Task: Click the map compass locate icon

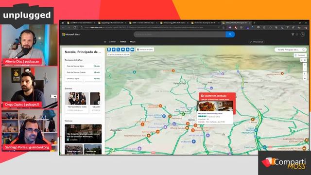Action: [305, 60]
